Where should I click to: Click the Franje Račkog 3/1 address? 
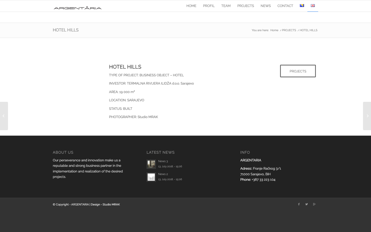point(267,169)
